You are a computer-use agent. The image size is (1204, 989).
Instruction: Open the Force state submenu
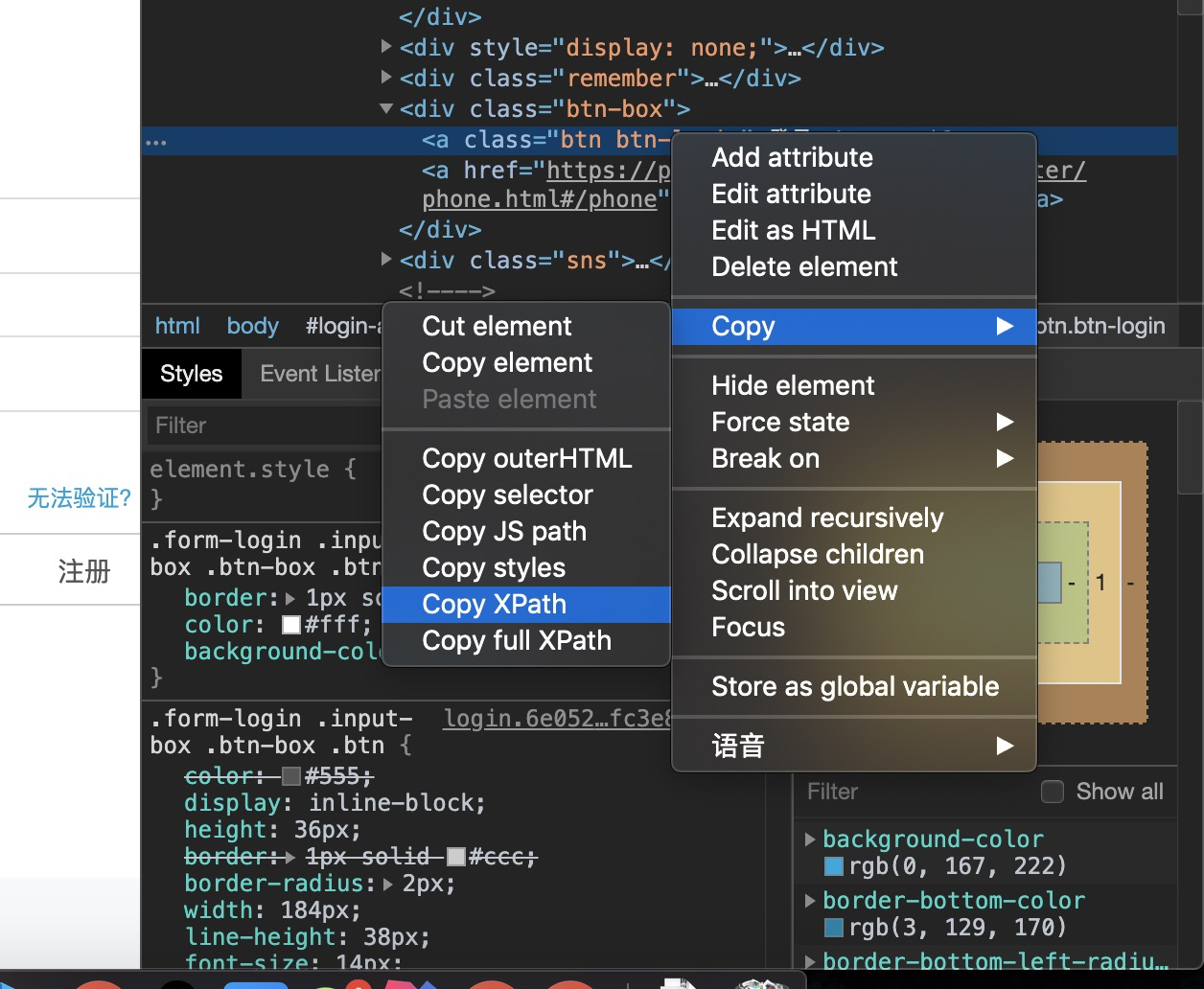tap(854, 423)
